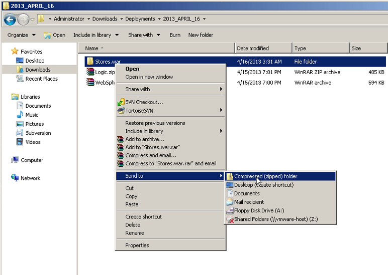Select Properties in the context menu
The height and width of the screenshot is (275, 388).
[137, 245]
